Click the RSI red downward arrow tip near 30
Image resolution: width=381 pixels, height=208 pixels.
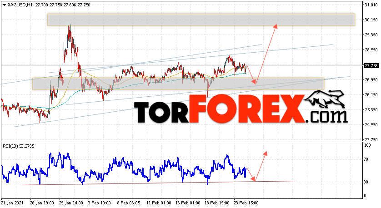coord(254,180)
